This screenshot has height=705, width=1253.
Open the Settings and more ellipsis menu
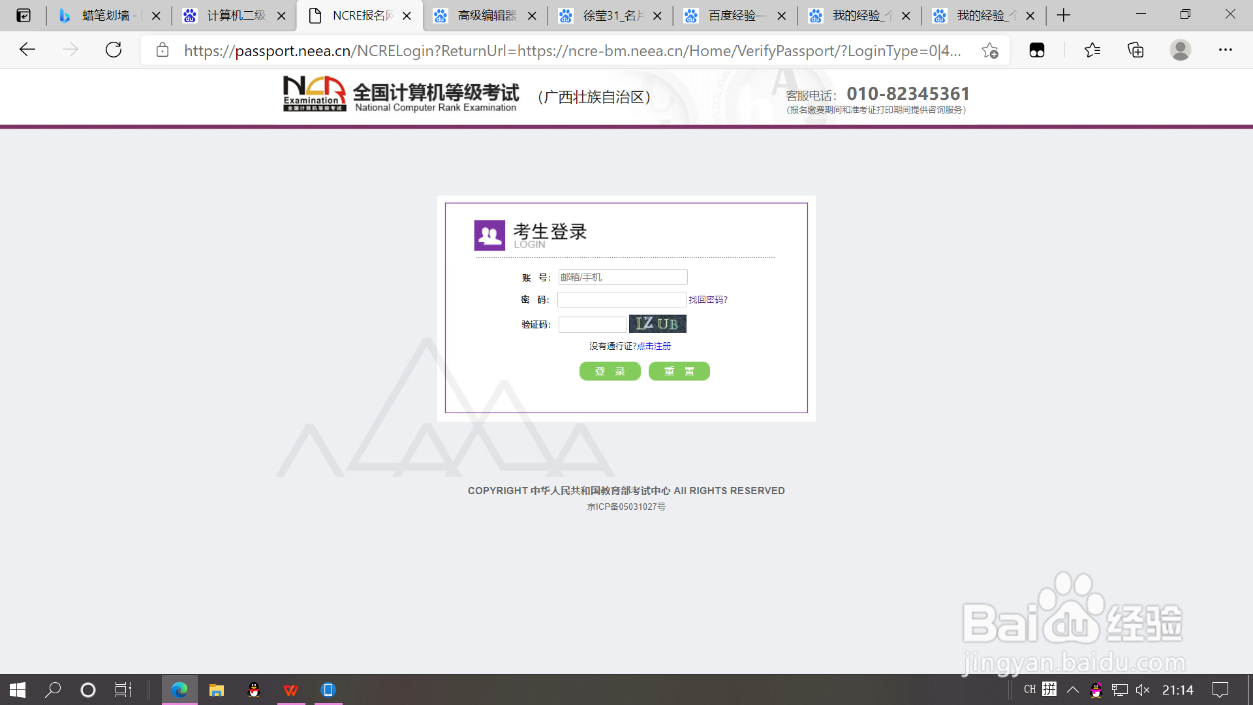[x=1225, y=50]
